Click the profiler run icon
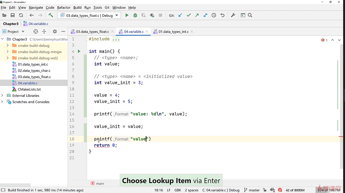Image resolution: width=345 pixels, height=193 pixels. [152, 16]
